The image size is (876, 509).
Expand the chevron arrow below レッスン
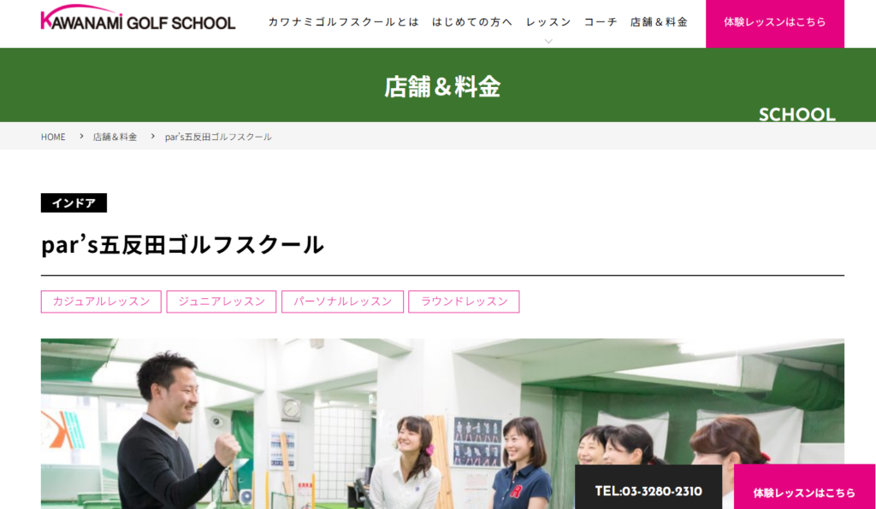click(548, 41)
